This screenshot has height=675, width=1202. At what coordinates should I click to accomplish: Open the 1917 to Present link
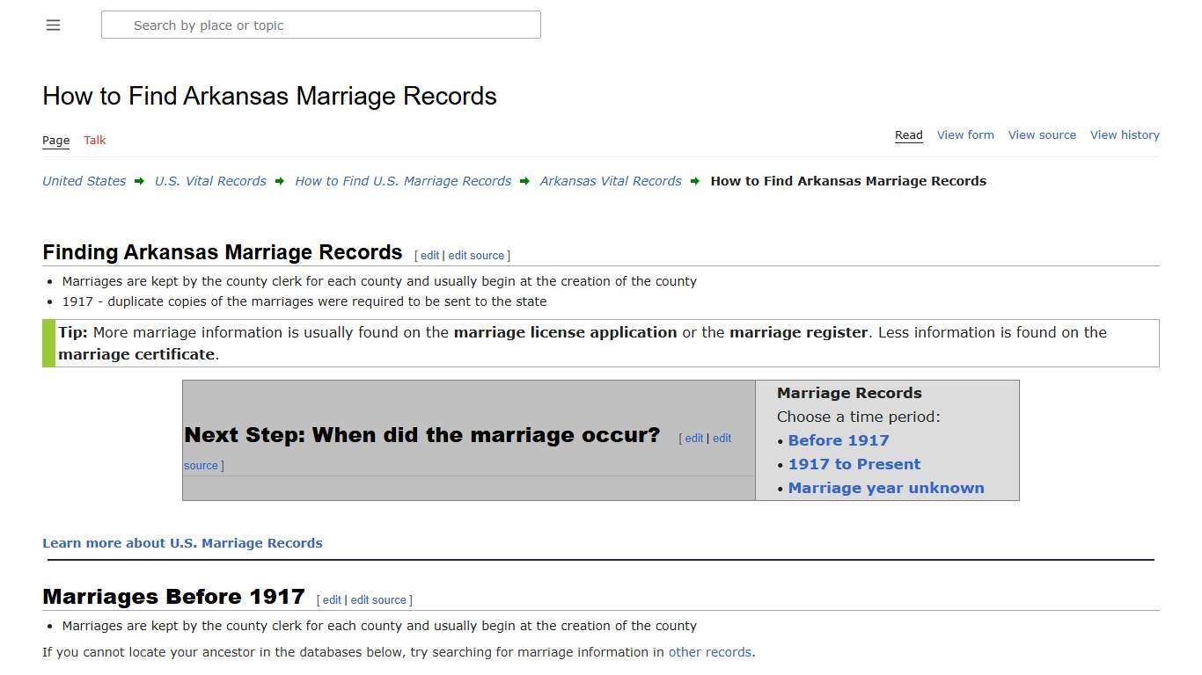tap(854, 464)
